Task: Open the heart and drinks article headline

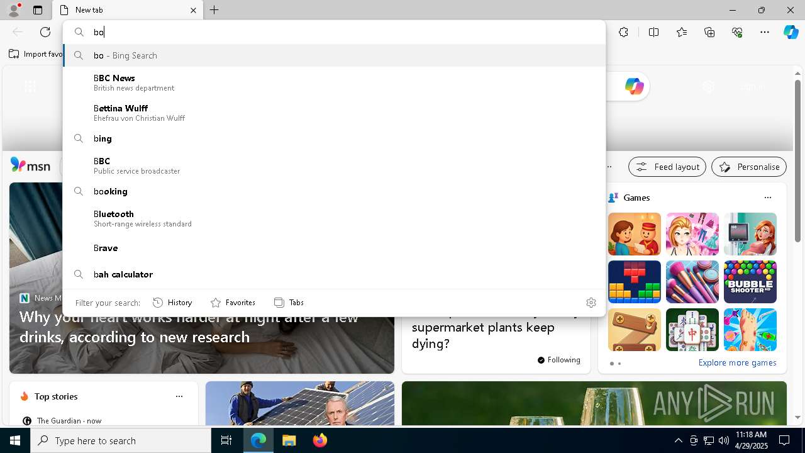Action: click(x=189, y=327)
